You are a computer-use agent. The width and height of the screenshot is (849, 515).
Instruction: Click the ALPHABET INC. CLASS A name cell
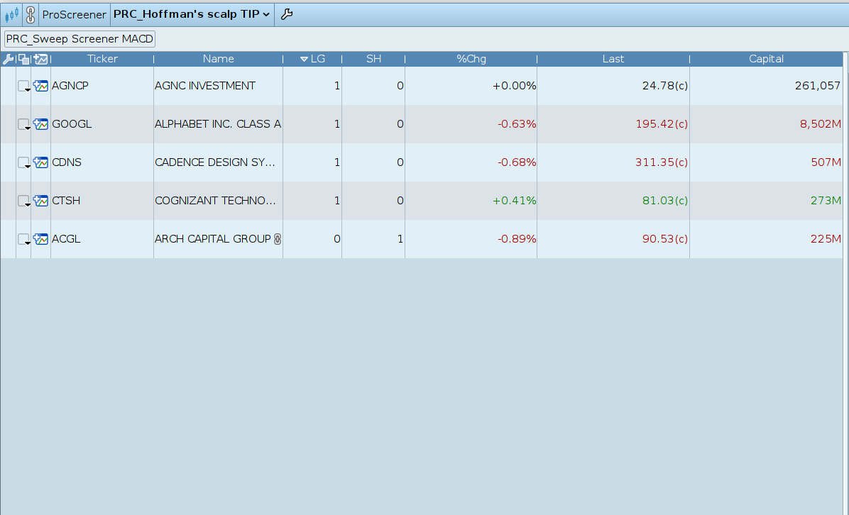tap(218, 124)
